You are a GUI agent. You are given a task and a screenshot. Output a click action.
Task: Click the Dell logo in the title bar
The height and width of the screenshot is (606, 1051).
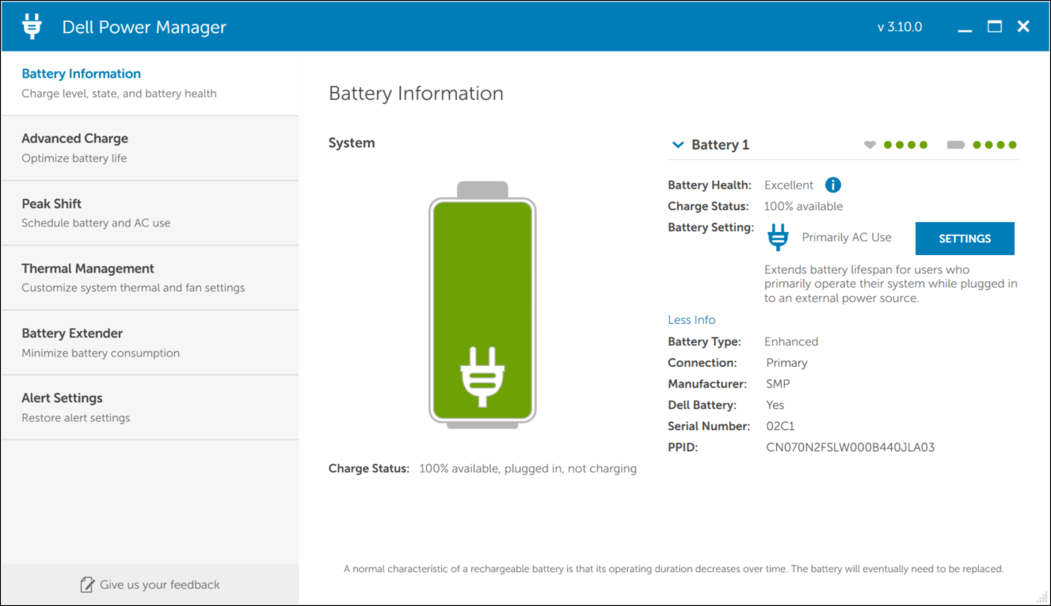coord(31,25)
